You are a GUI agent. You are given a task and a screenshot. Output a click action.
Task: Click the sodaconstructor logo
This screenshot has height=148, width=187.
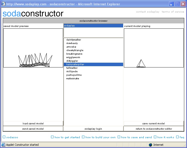tap(33, 14)
